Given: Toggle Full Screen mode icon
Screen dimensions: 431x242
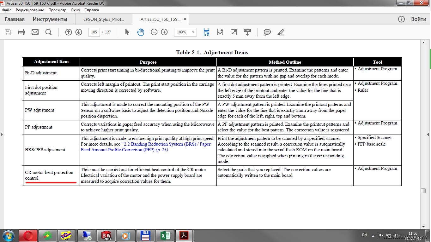Looking at the screenshot, I should tap(234, 32).
